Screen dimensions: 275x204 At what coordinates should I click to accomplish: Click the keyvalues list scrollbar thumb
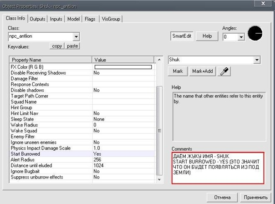tap(159, 131)
